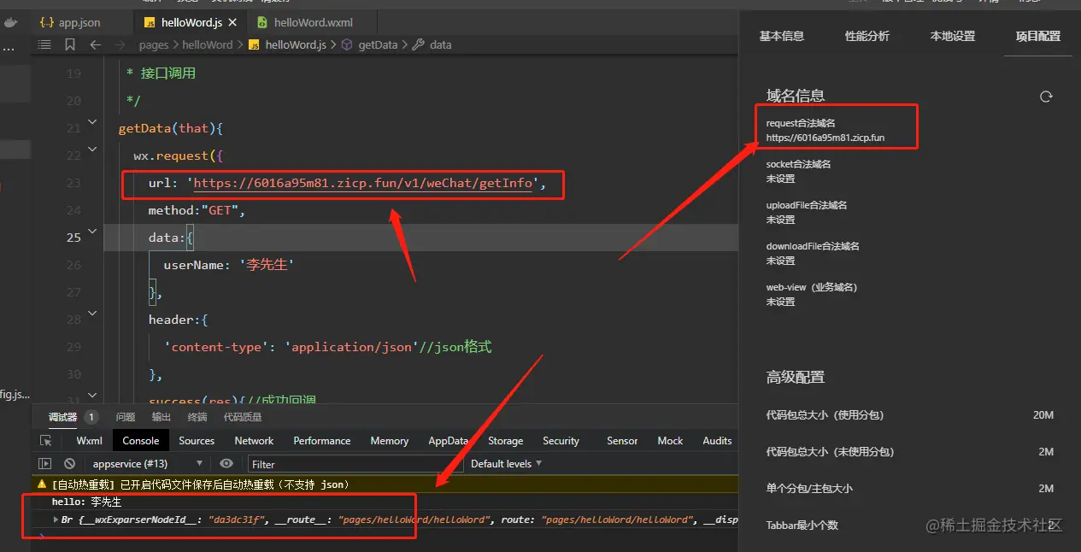The image size is (1081, 552).
Task: Toggle the outline list icon in editor toolbar
Action: tap(45, 44)
